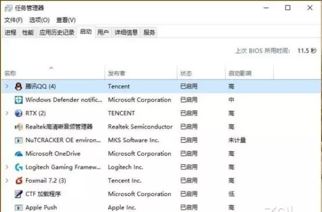Click the 中 impact value for Windows Defender
322x212 pixels.
(x=231, y=100)
